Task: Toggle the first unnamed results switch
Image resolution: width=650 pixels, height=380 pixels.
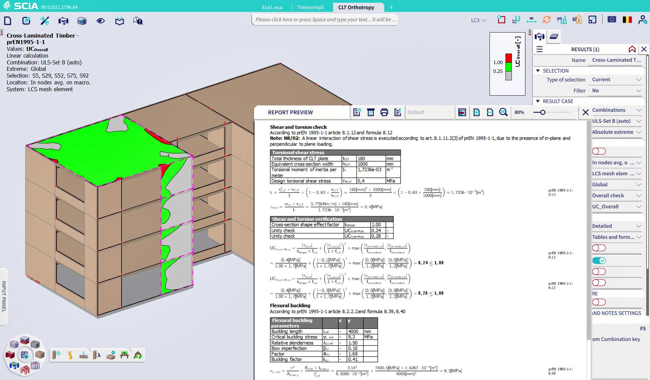Action: 599,151
